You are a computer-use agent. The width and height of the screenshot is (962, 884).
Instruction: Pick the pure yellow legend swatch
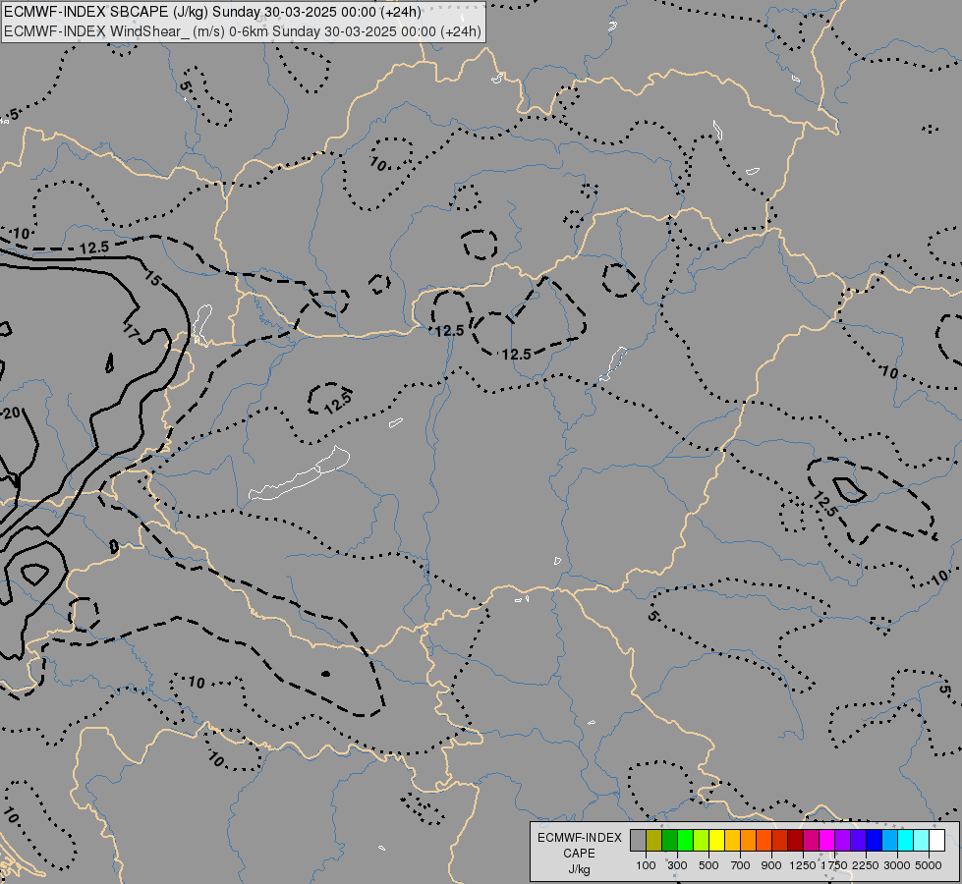click(716, 841)
